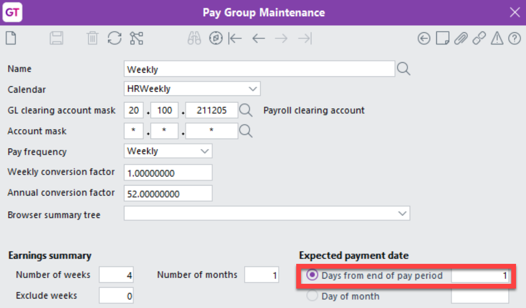Jump to first record arrow
The height and width of the screenshot is (308, 526).
(235, 38)
